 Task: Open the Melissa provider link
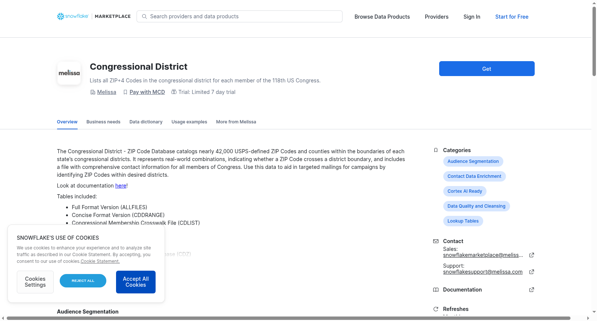[107, 92]
